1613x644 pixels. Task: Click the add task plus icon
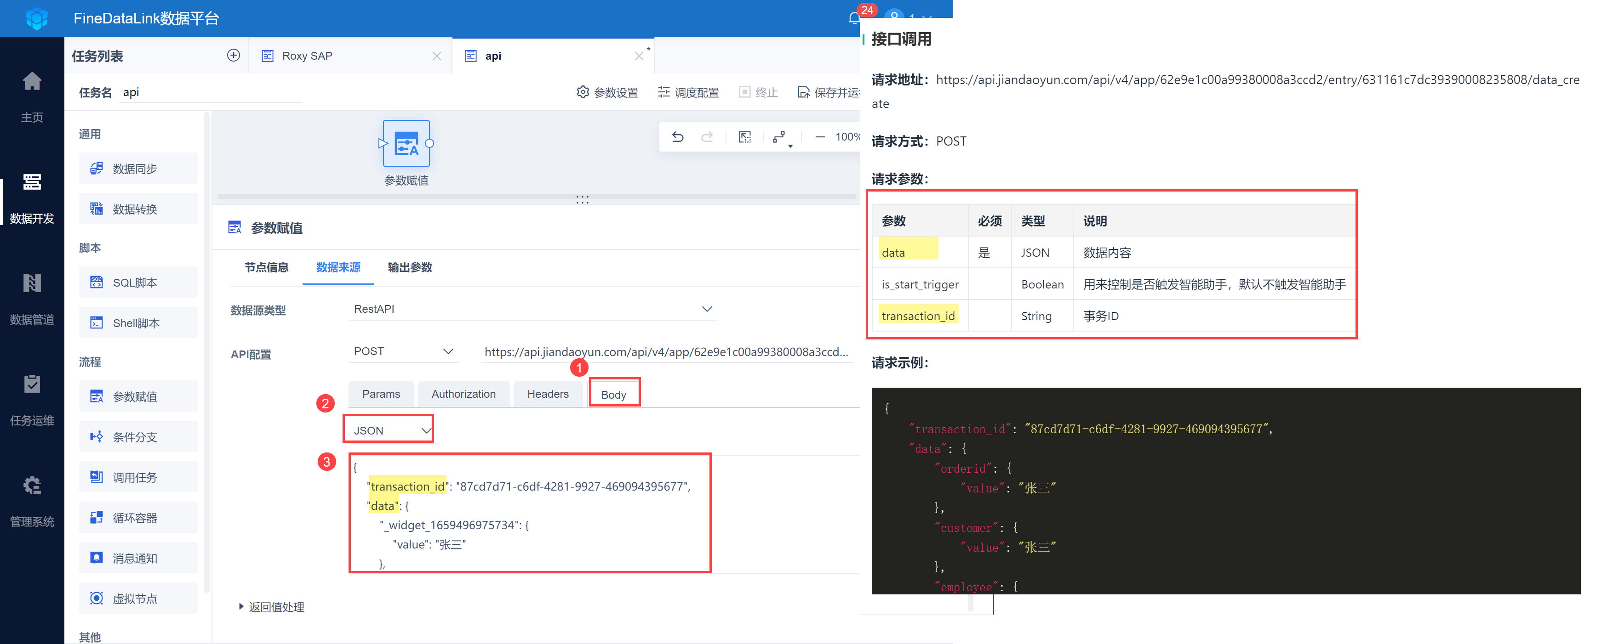(234, 56)
